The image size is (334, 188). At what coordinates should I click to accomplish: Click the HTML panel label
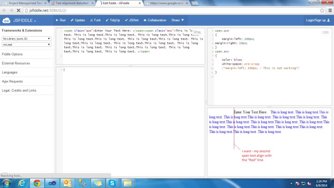pos(197,33)
